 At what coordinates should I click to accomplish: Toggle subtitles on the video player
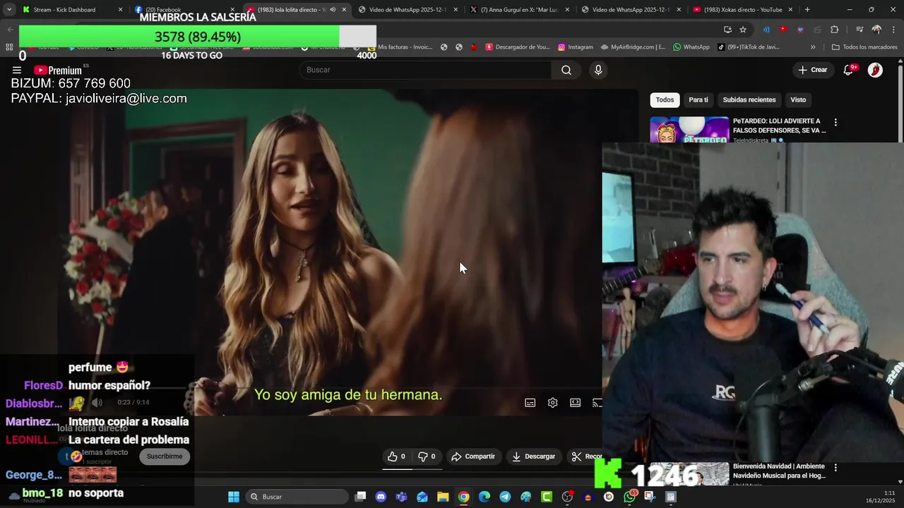(x=530, y=403)
